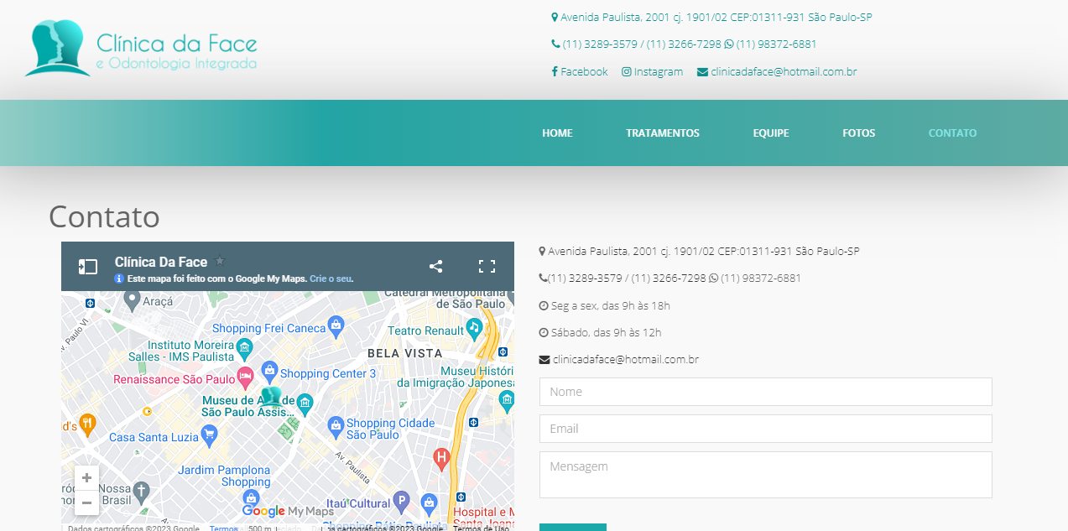Click the Itaú Cultural map marker
Viewport: 1068px width, 531px height.
point(401,502)
